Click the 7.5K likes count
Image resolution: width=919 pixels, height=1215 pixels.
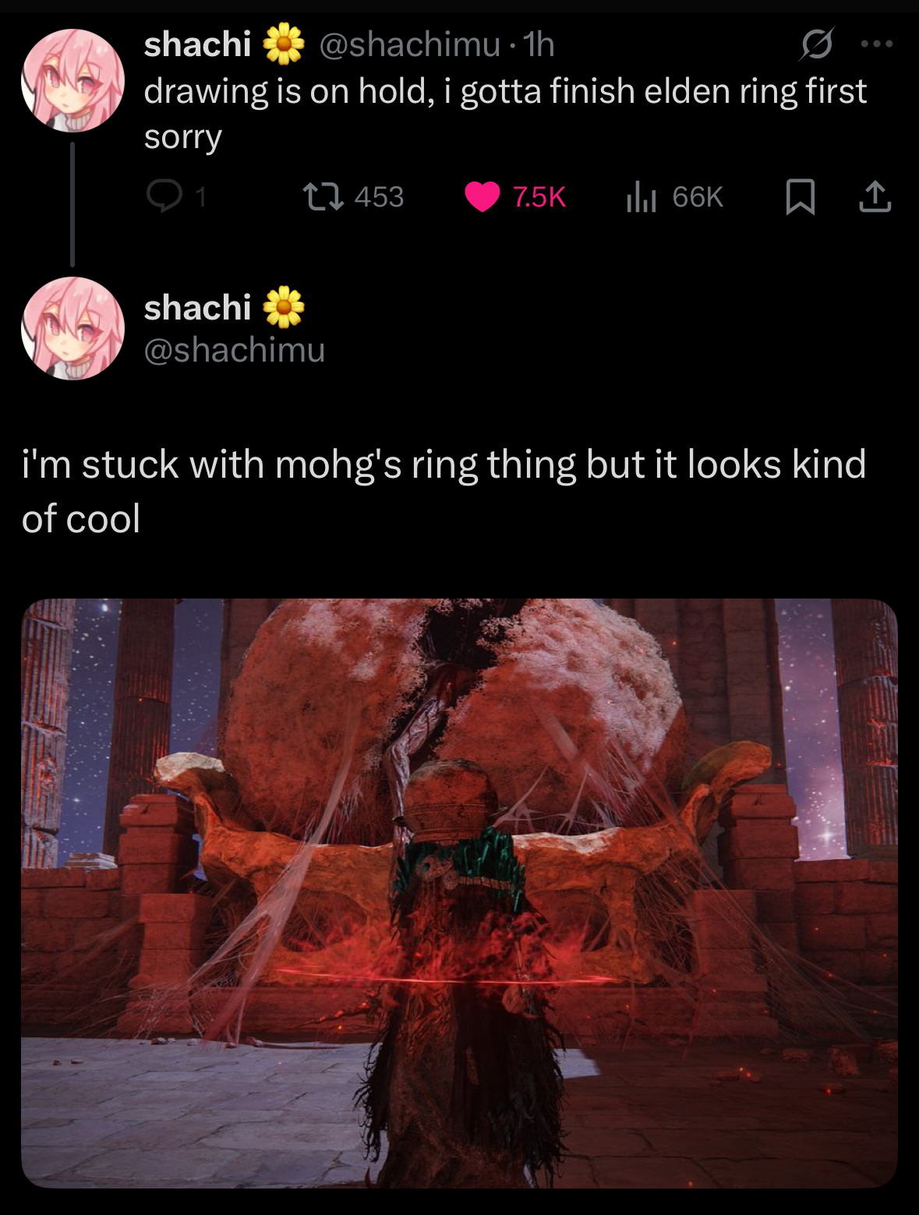click(539, 197)
